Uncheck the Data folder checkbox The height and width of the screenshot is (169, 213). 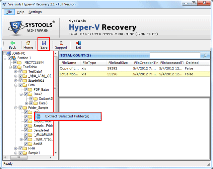pyautogui.click(x=20, y=85)
